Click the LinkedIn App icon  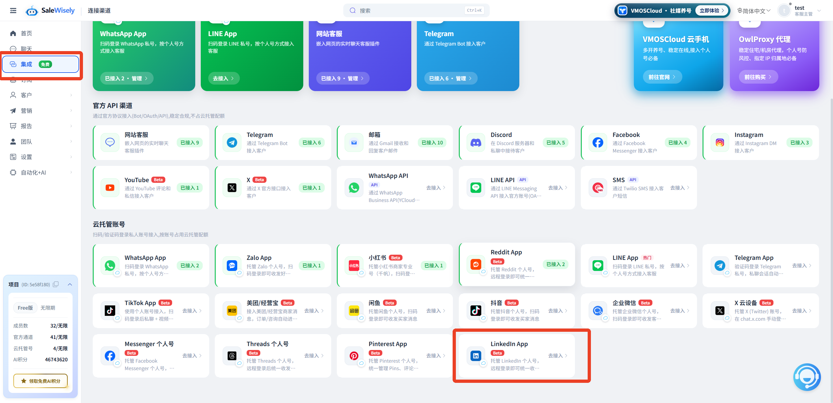coord(476,356)
